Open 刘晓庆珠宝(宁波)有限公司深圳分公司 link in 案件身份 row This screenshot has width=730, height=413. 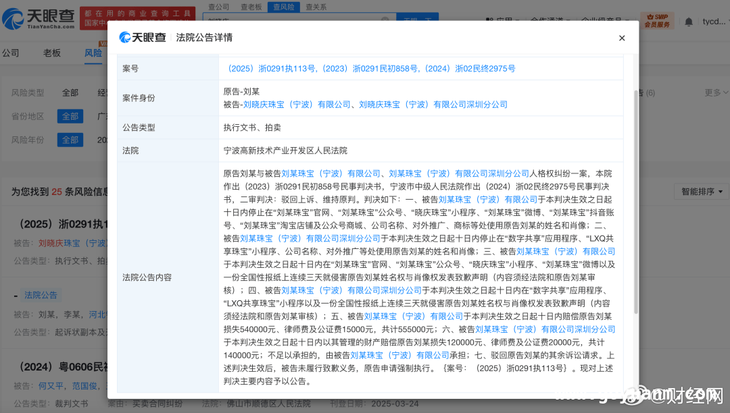433,105
